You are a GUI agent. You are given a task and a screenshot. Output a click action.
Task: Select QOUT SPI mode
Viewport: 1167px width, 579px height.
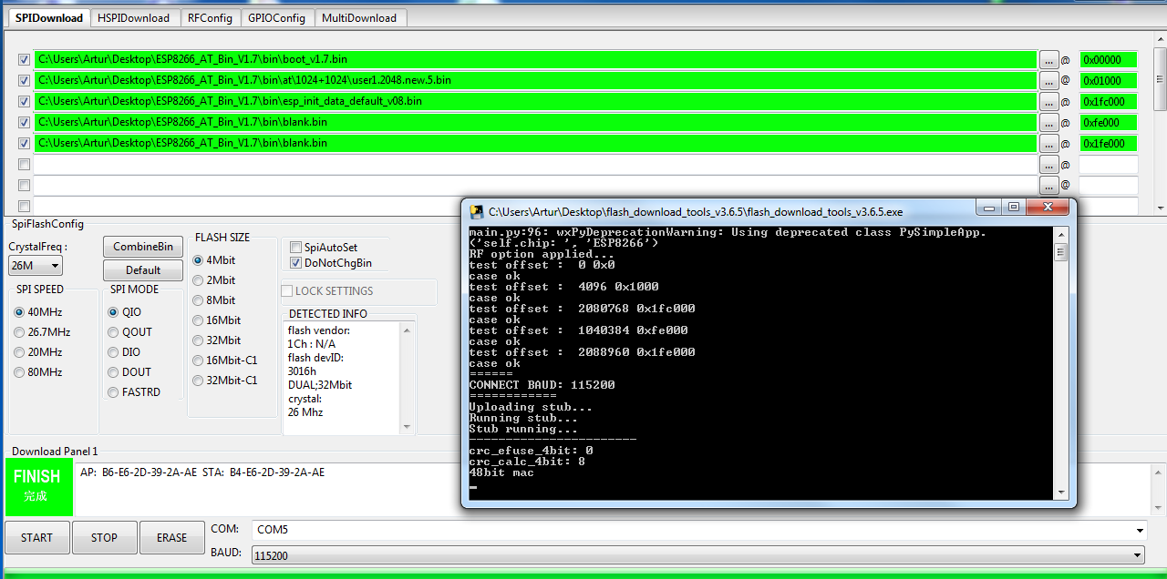[114, 332]
